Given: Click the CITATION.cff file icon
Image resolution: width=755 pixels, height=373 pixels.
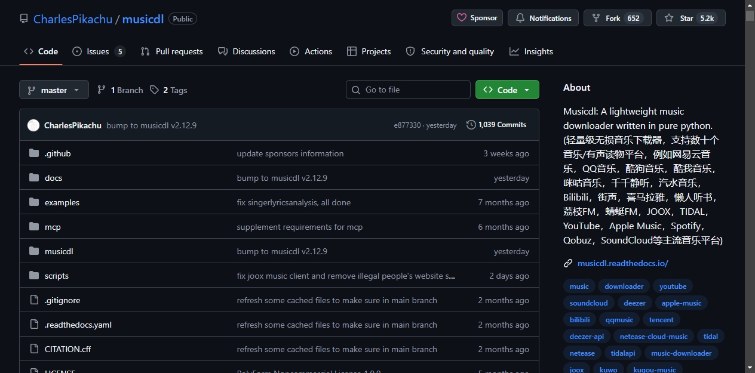Looking at the screenshot, I should point(33,349).
